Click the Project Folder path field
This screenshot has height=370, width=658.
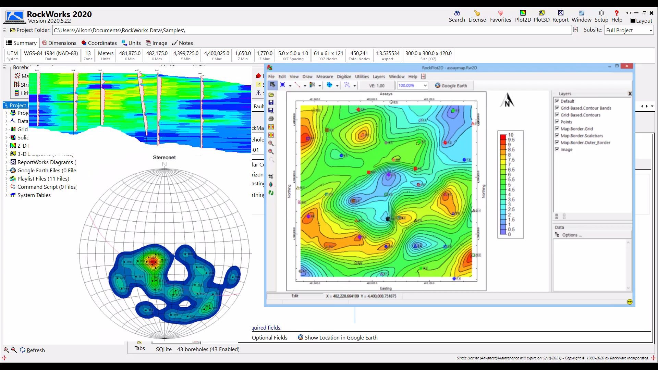click(312, 30)
